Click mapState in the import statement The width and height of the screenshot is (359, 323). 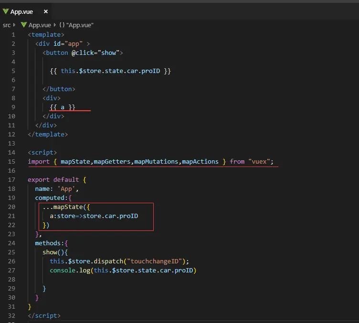75,161
